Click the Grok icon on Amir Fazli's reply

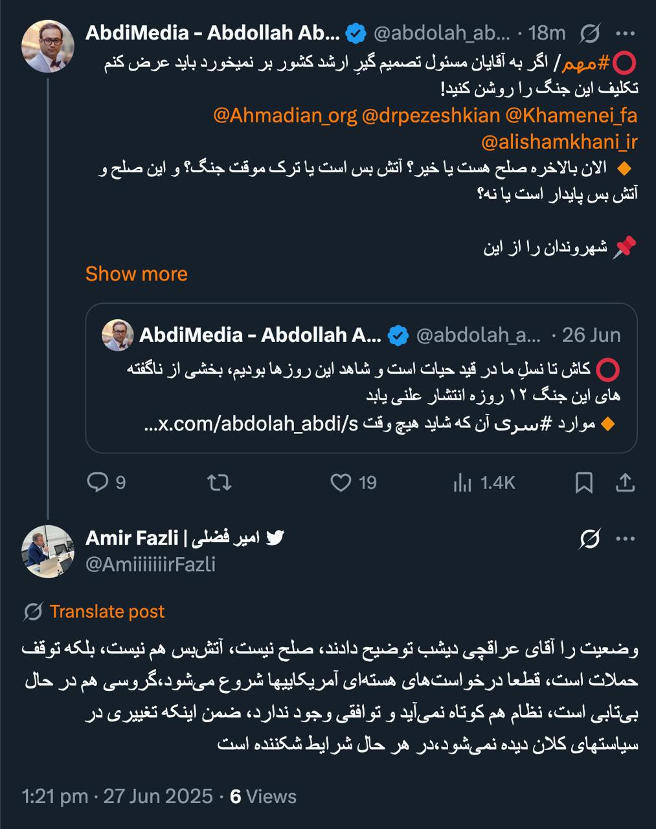(x=590, y=539)
